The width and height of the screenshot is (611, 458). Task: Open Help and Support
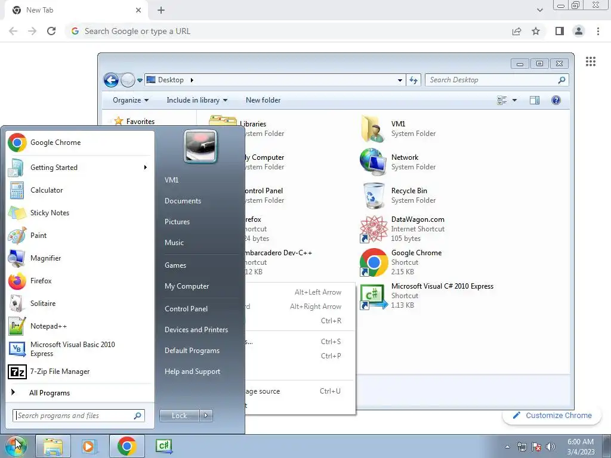(x=193, y=372)
